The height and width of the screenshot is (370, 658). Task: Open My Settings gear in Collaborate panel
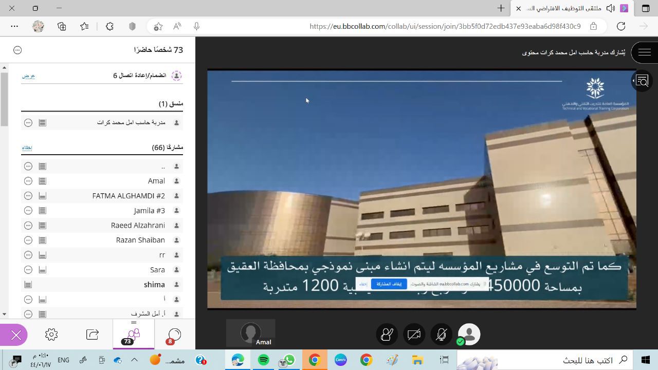51,335
